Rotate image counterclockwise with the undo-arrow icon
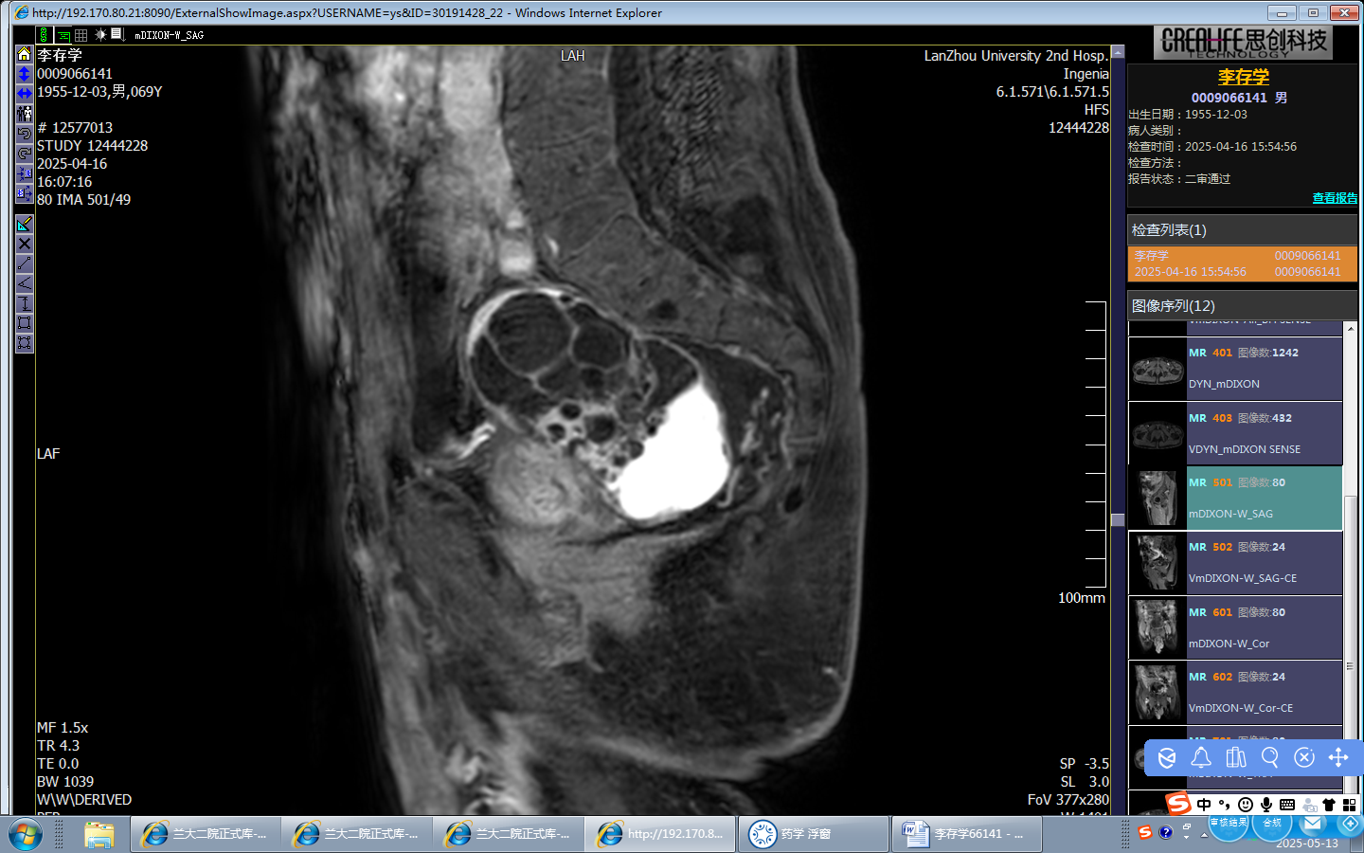The height and width of the screenshot is (853, 1364). tap(25, 134)
